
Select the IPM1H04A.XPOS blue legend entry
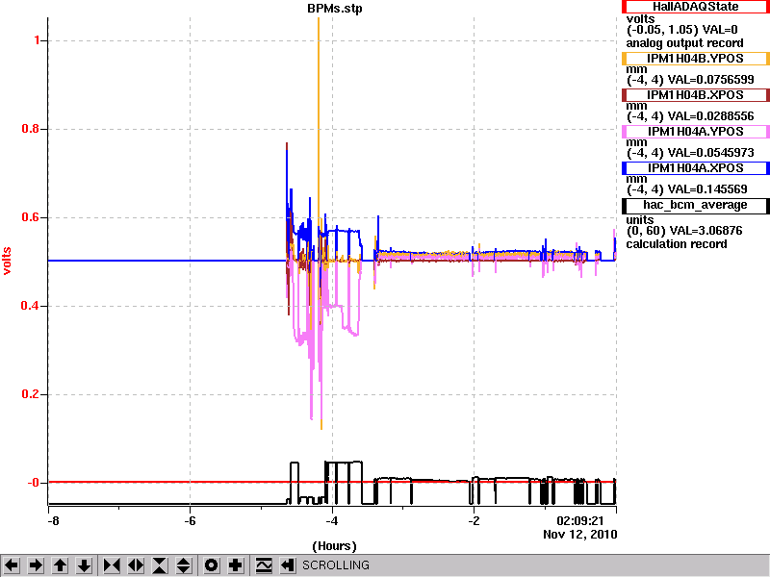[x=695, y=168]
